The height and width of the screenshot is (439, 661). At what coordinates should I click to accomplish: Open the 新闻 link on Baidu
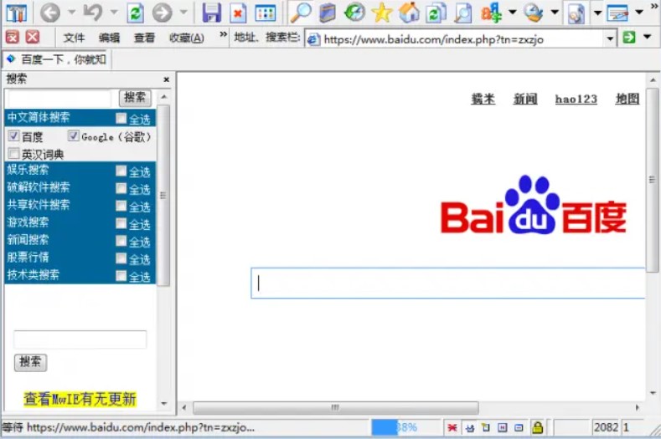coord(525,99)
